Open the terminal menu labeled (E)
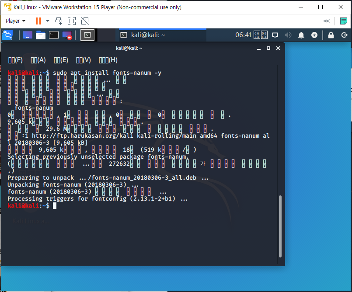This screenshot has width=352, height=292. pyautogui.click(x=61, y=60)
